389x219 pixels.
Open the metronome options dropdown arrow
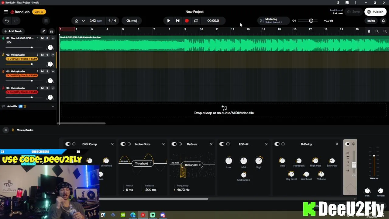point(83,21)
